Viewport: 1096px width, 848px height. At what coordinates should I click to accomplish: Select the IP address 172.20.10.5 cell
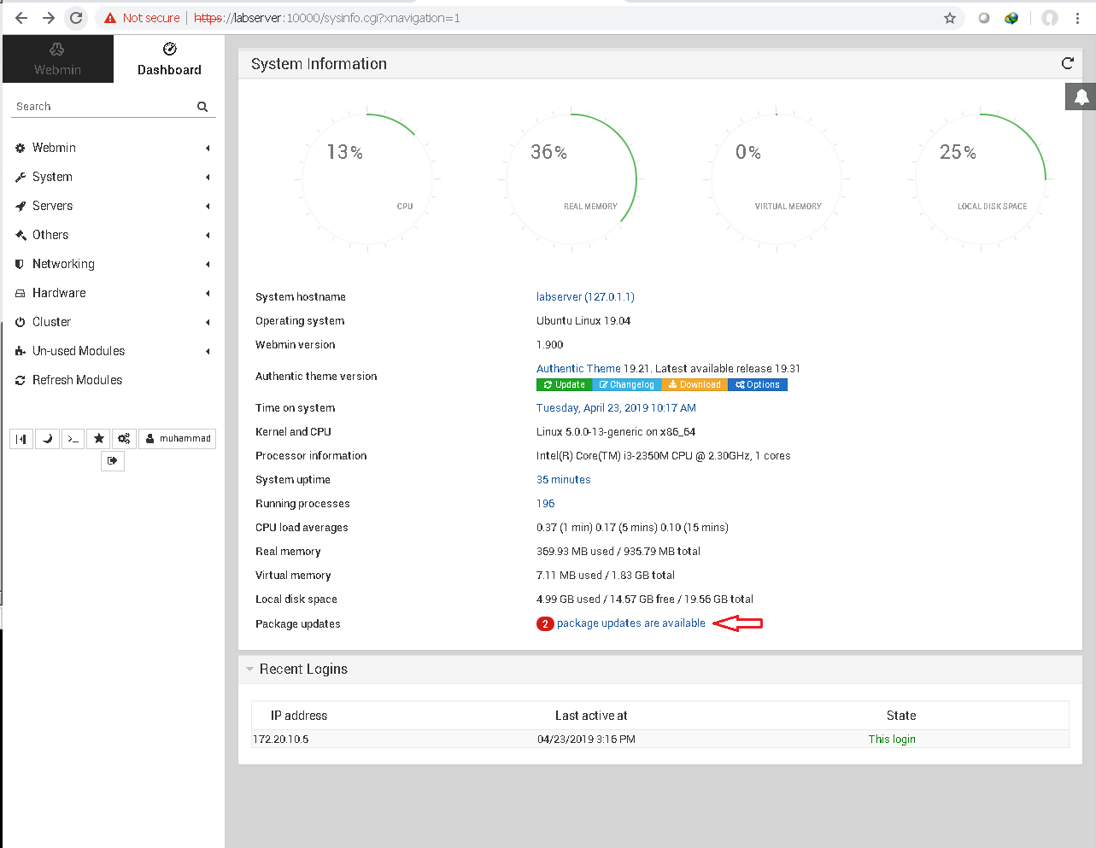click(281, 740)
